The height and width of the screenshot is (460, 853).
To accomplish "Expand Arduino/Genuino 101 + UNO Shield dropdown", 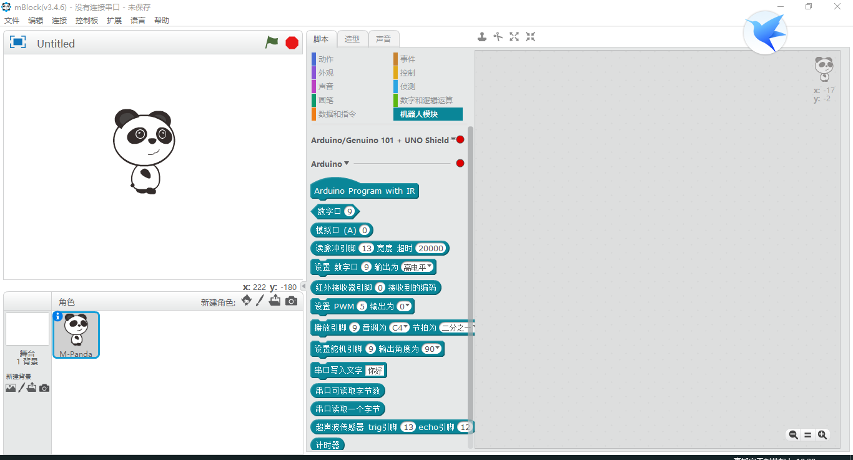I will pyautogui.click(x=453, y=139).
